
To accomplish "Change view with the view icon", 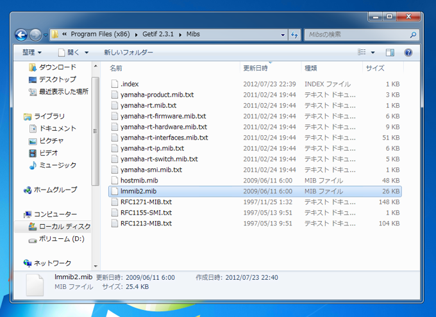I will [362, 53].
